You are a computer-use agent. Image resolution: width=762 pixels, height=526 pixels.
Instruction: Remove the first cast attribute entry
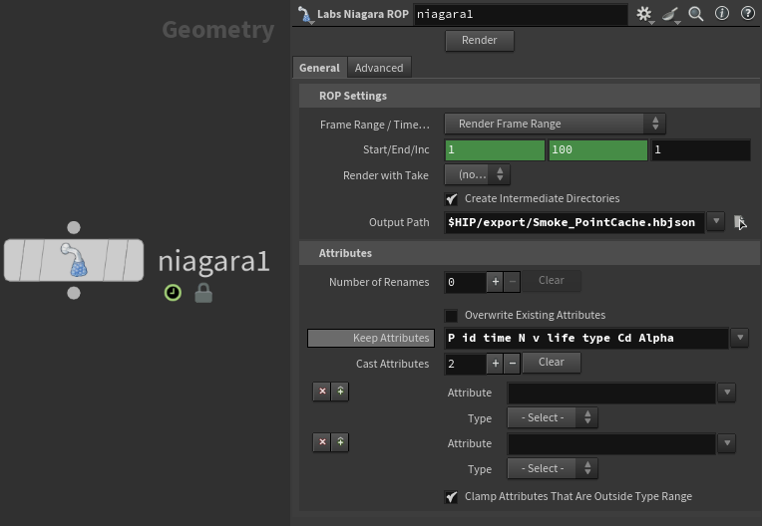click(x=322, y=392)
